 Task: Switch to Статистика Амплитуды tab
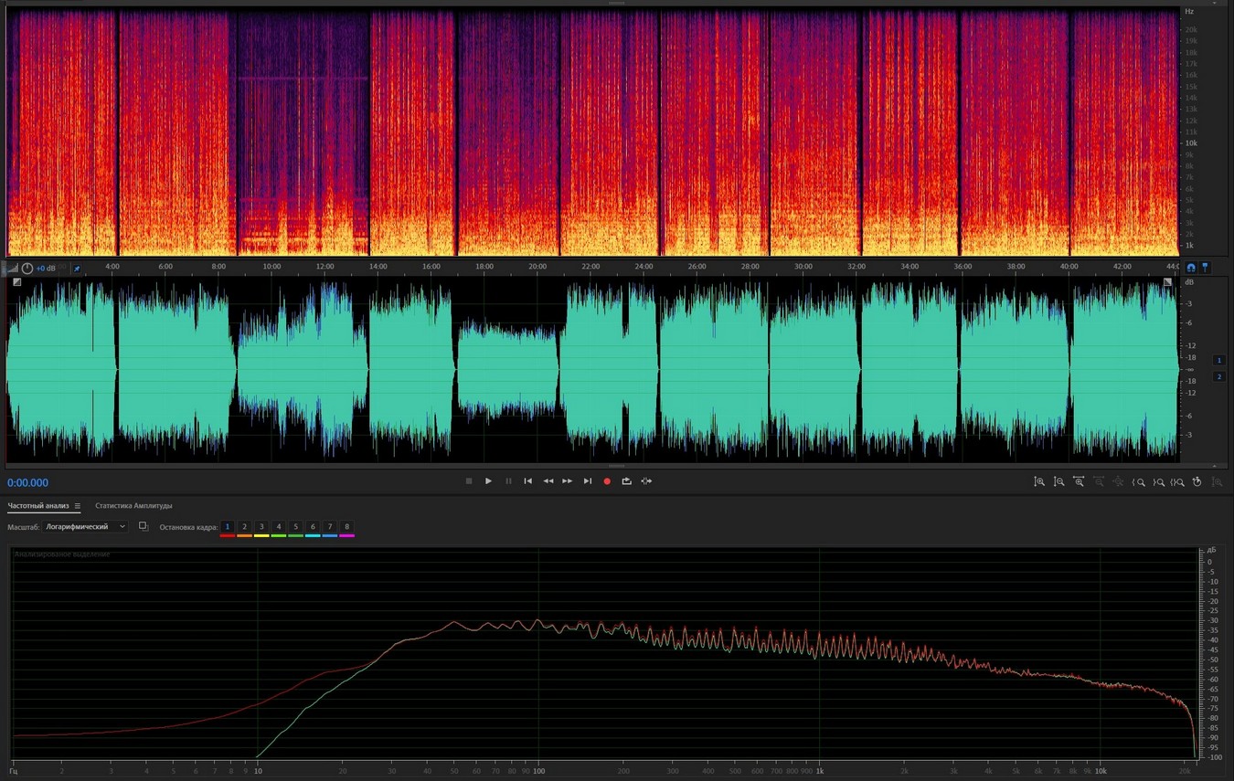click(x=133, y=506)
